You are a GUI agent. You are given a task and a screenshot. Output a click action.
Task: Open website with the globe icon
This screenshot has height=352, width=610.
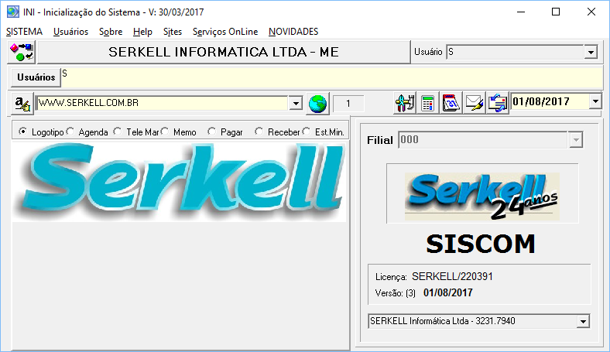pyautogui.click(x=318, y=104)
